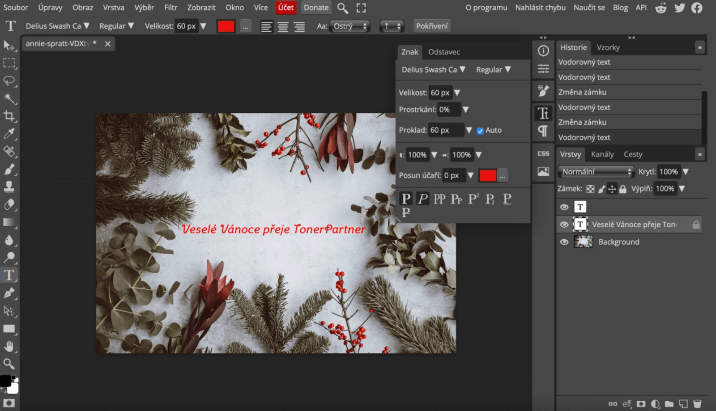Viewport: 716px width, 411px height.
Task: Select the Hand tool
Action: [9, 346]
